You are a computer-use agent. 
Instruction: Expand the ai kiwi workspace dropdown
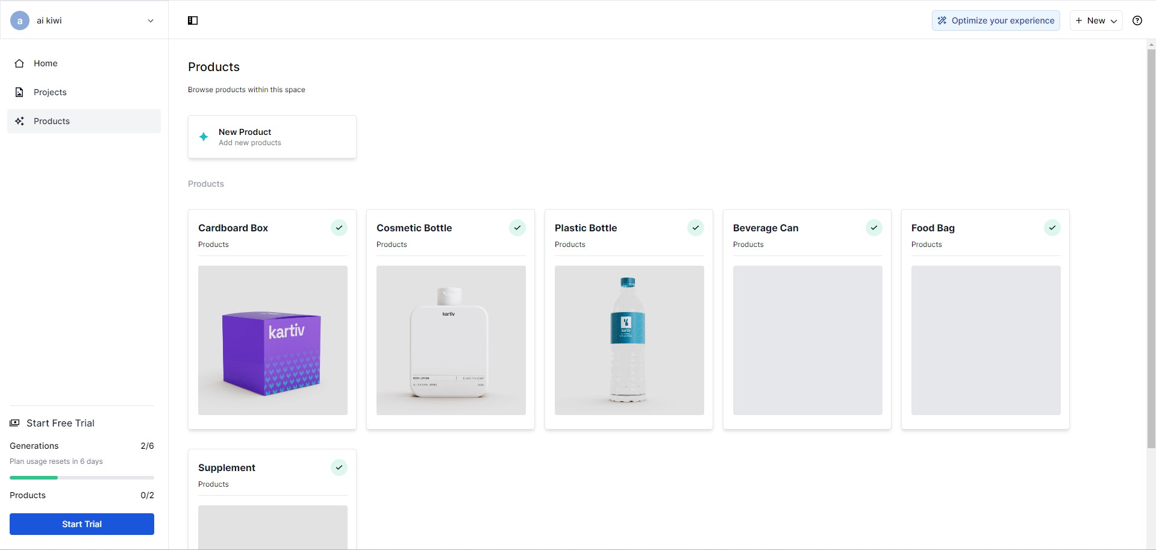coord(151,20)
